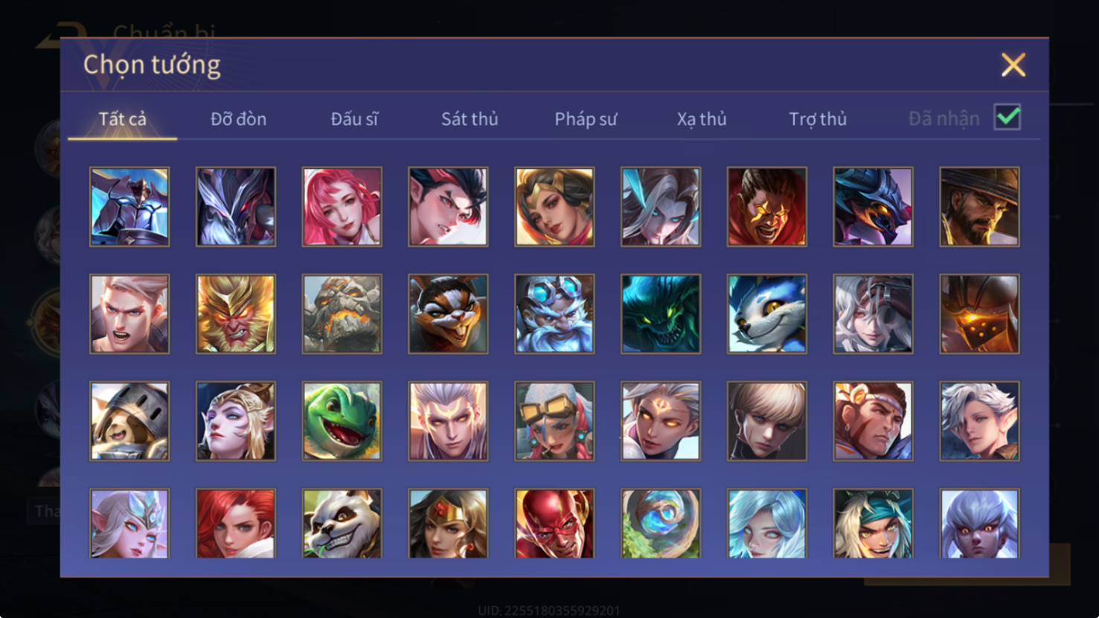
Task: Choose the white-bearded goggles dwarf portrait
Action: pos(554,314)
